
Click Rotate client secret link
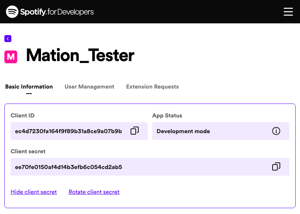94,192
